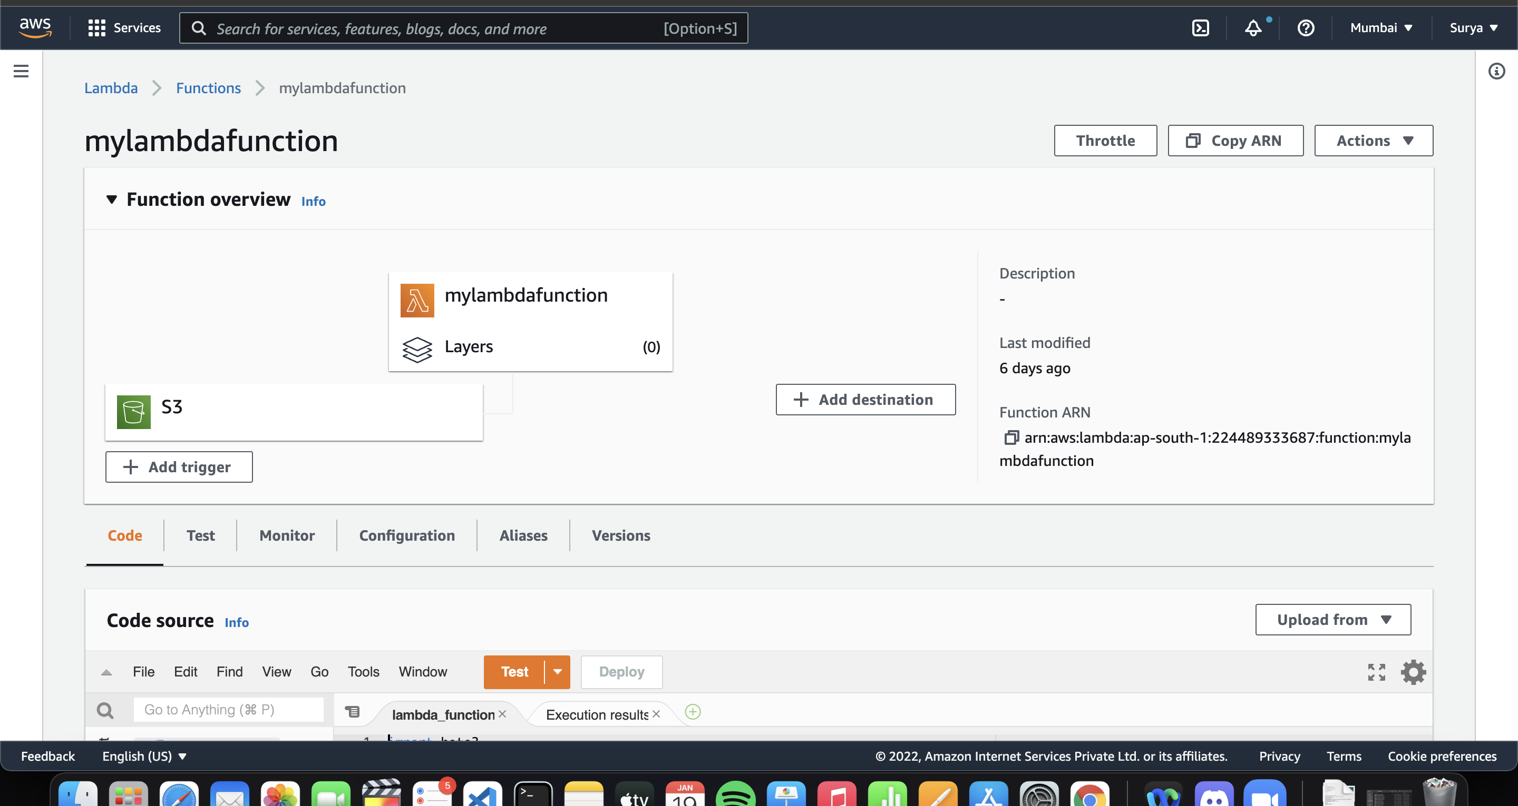Open the File menu in the code editor
The width and height of the screenshot is (1518, 806).
pyautogui.click(x=143, y=672)
